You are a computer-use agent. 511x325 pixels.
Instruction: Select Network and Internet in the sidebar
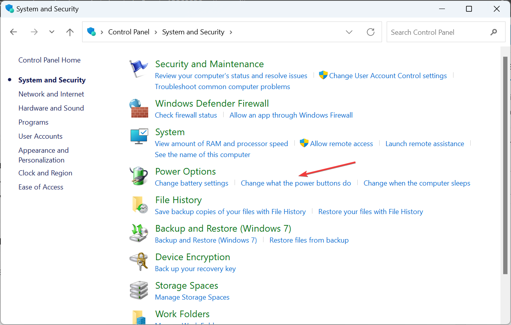tap(51, 94)
